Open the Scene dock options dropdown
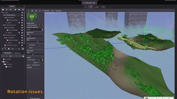 click(24, 6)
